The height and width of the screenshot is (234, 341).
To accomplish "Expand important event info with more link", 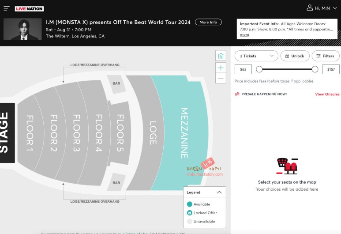I will pos(244,34).
